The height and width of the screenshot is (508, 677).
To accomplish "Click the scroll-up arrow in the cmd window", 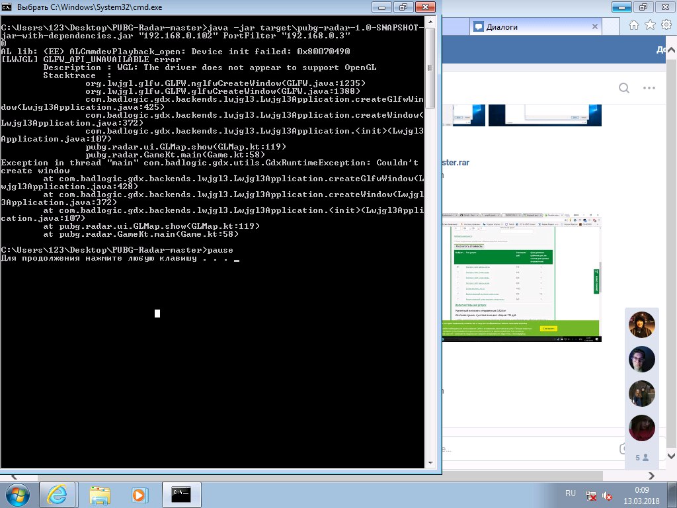I will click(430, 32).
